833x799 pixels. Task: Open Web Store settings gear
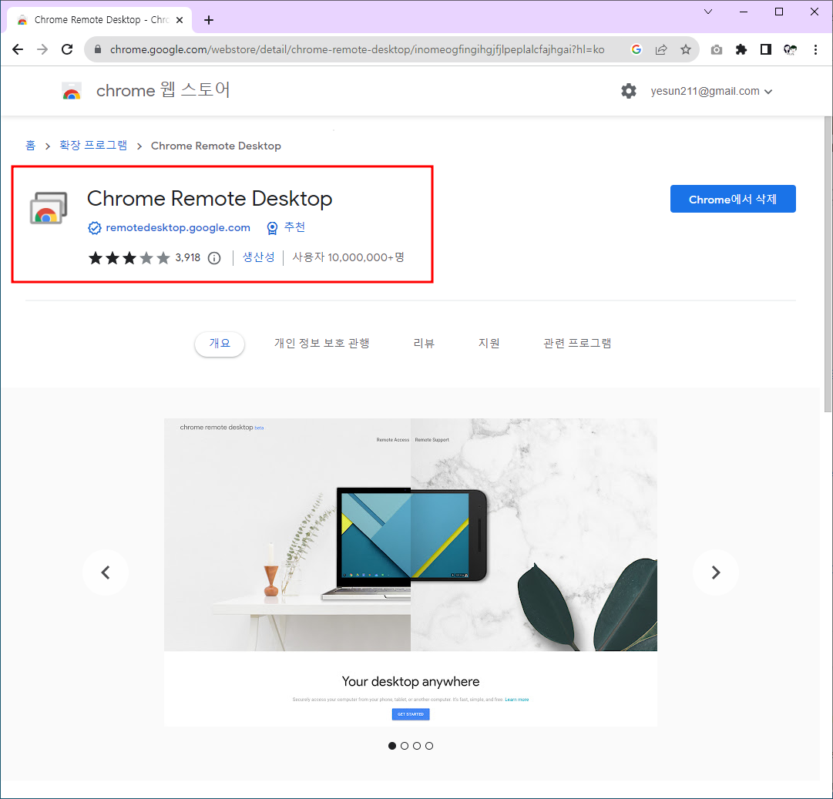[x=629, y=91]
